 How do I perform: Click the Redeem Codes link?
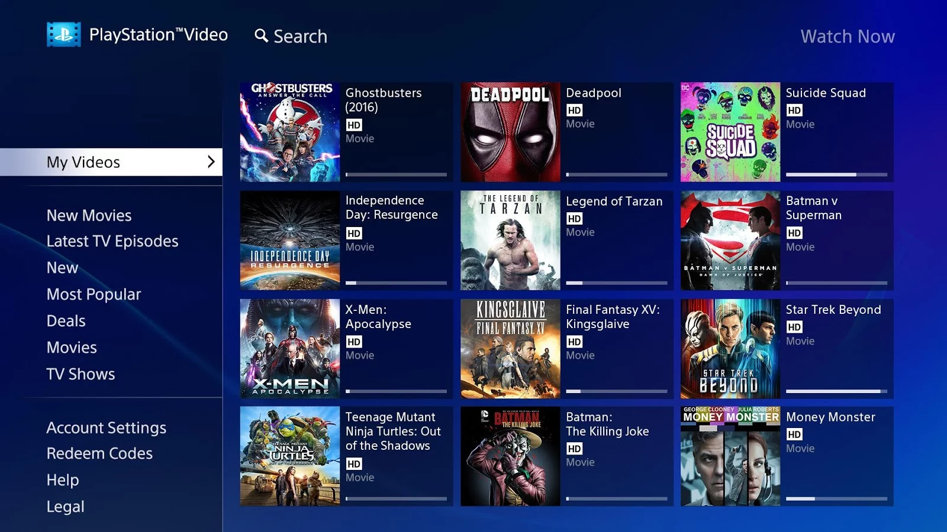pos(99,453)
